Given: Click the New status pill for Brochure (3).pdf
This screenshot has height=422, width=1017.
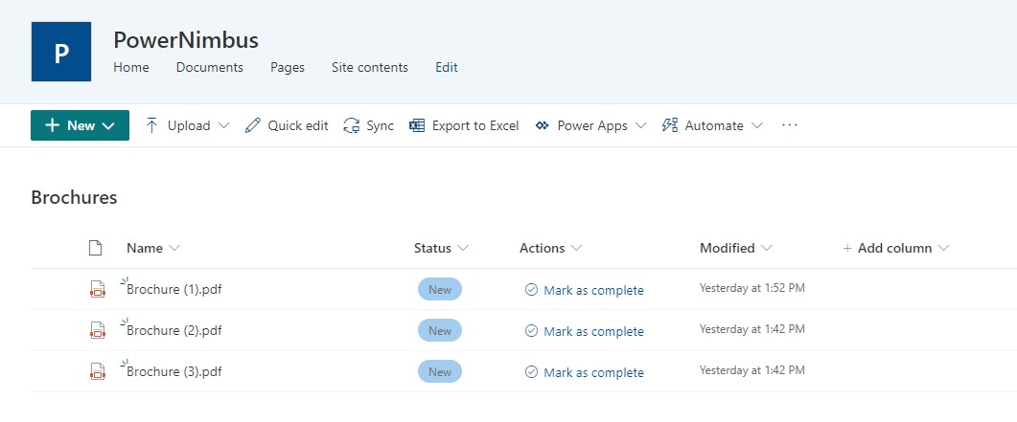Looking at the screenshot, I should pyautogui.click(x=440, y=372).
